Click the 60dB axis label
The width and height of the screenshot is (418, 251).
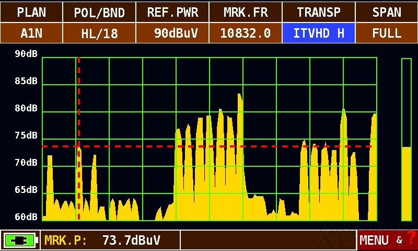pos(26,217)
